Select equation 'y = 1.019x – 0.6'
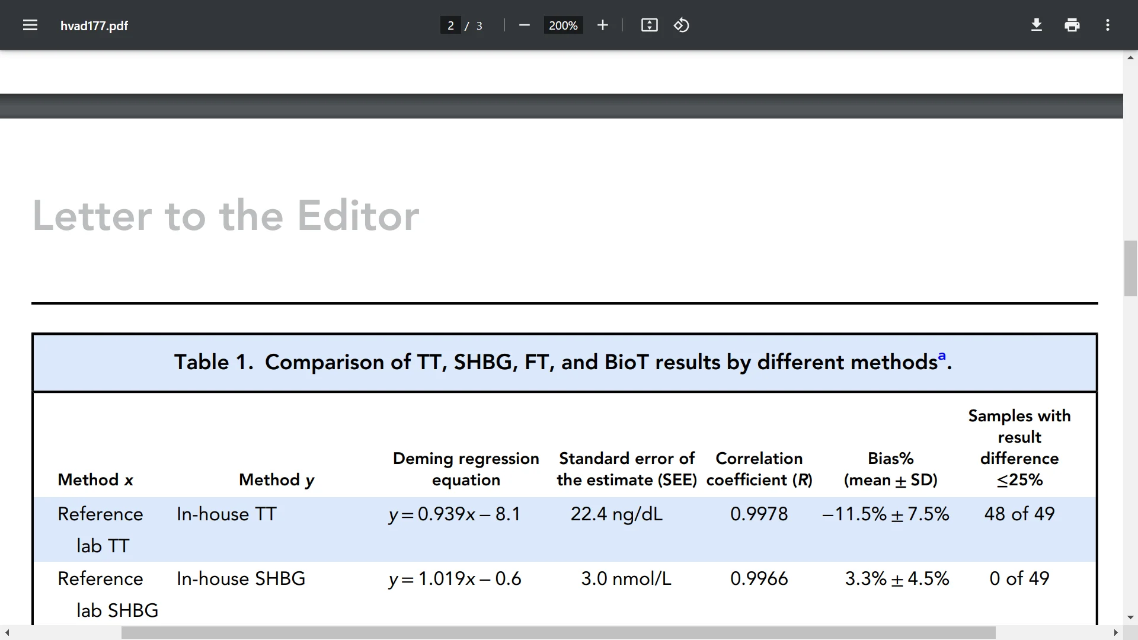The image size is (1138, 640). click(455, 578)
